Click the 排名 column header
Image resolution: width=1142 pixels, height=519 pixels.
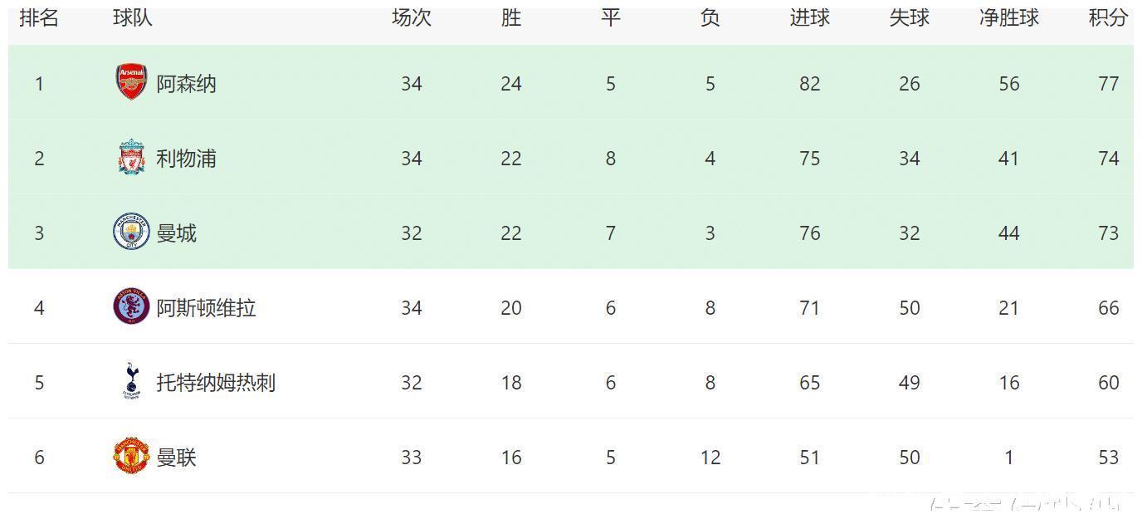coord(39,18)
